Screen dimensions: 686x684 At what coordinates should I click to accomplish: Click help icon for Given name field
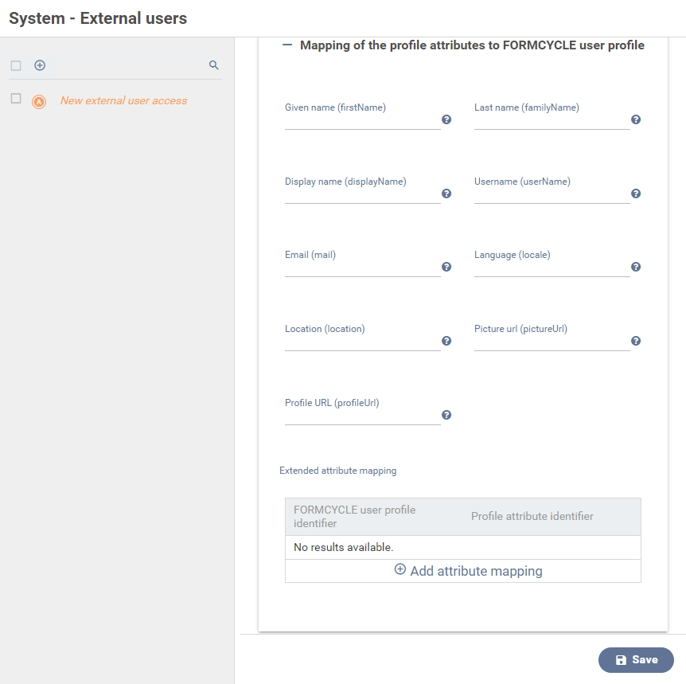pos(446,119)
